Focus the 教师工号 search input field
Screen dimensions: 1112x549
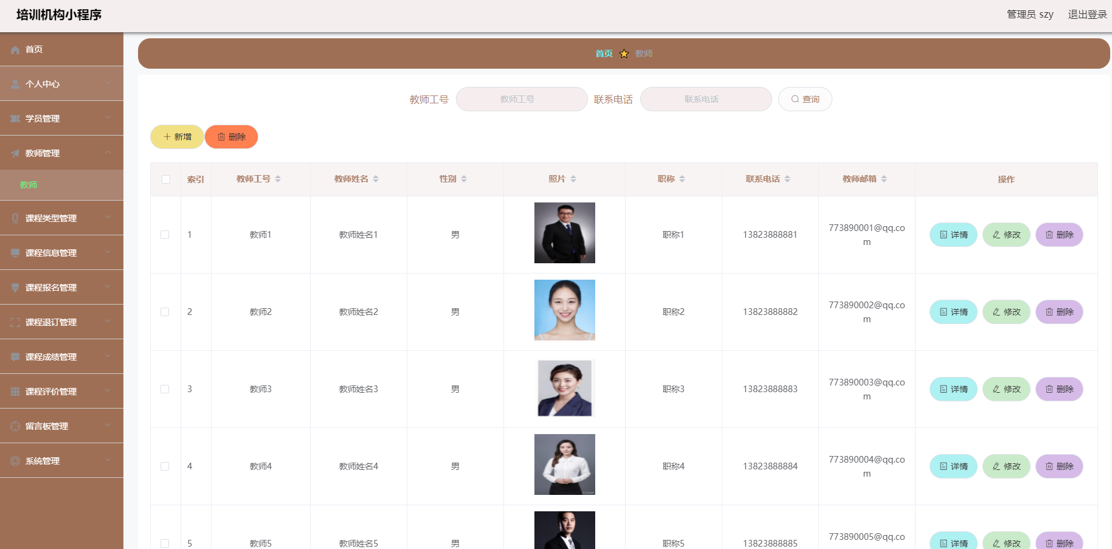click(521, 99)
